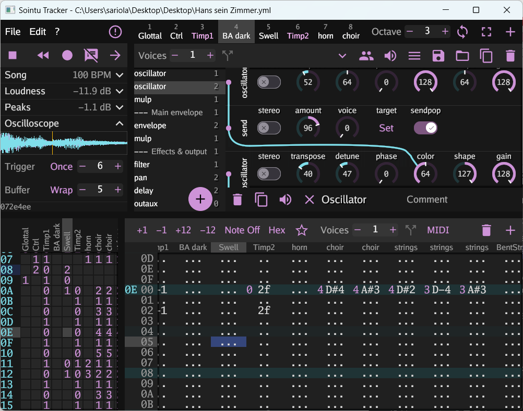
Task: Delete the selected unit with the trash icon
Action: coord(237,200)
